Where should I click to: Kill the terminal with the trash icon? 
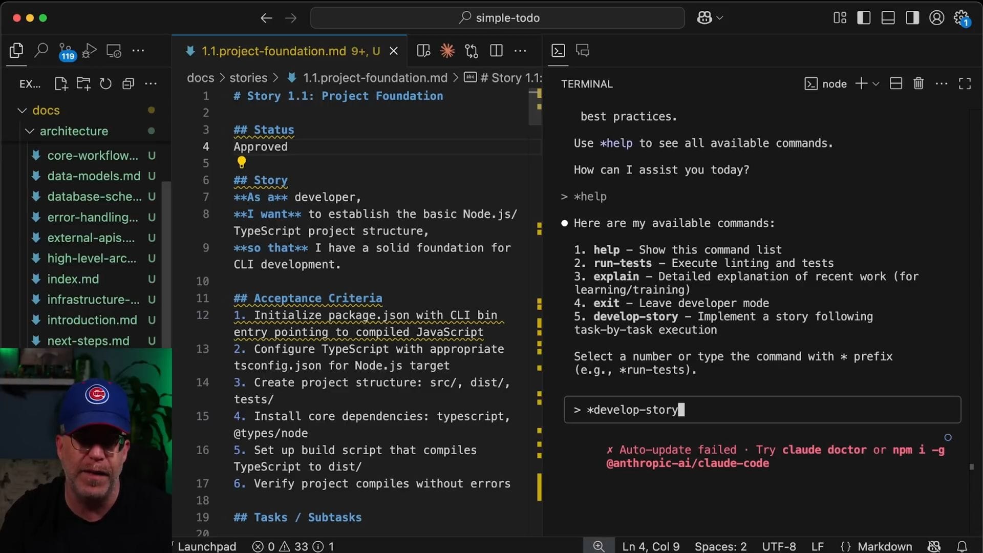click(918, 83)
